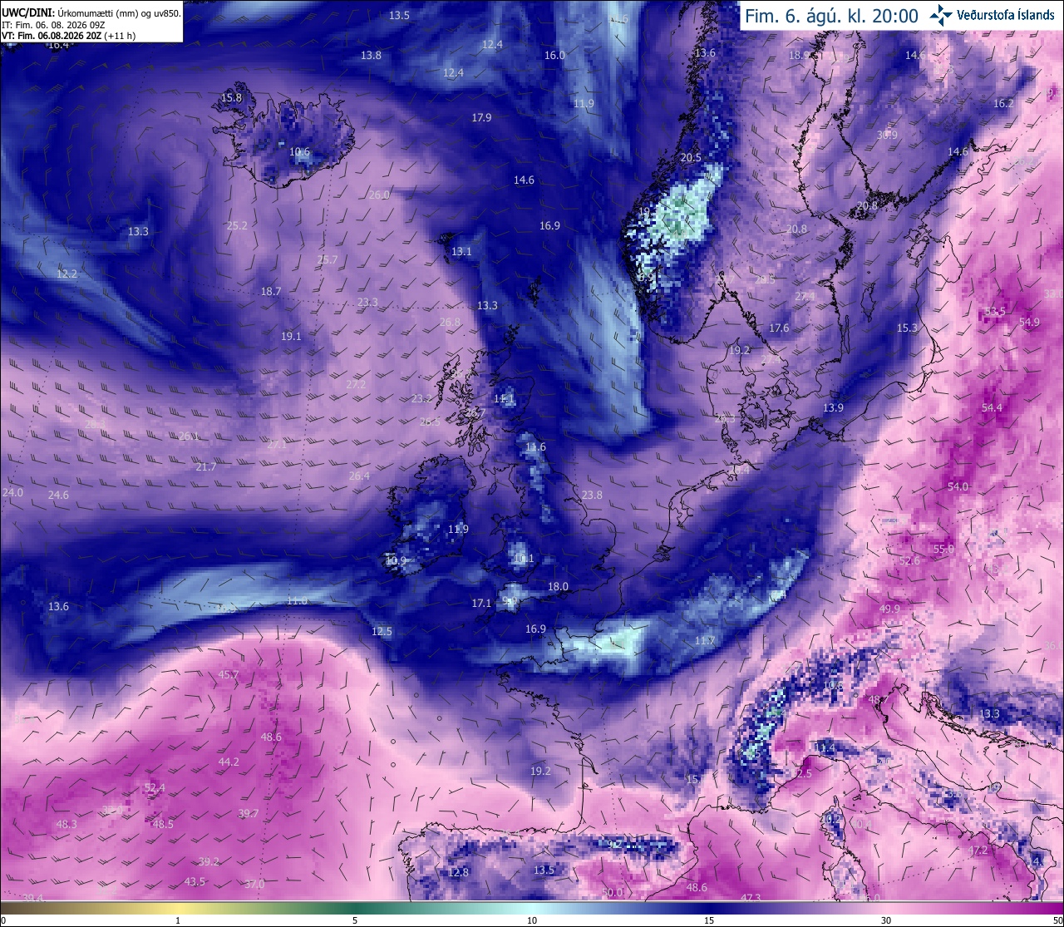Select the 23.8 value over the North Sea
This screenshot has height=927, width=1064.
[592, 495]
